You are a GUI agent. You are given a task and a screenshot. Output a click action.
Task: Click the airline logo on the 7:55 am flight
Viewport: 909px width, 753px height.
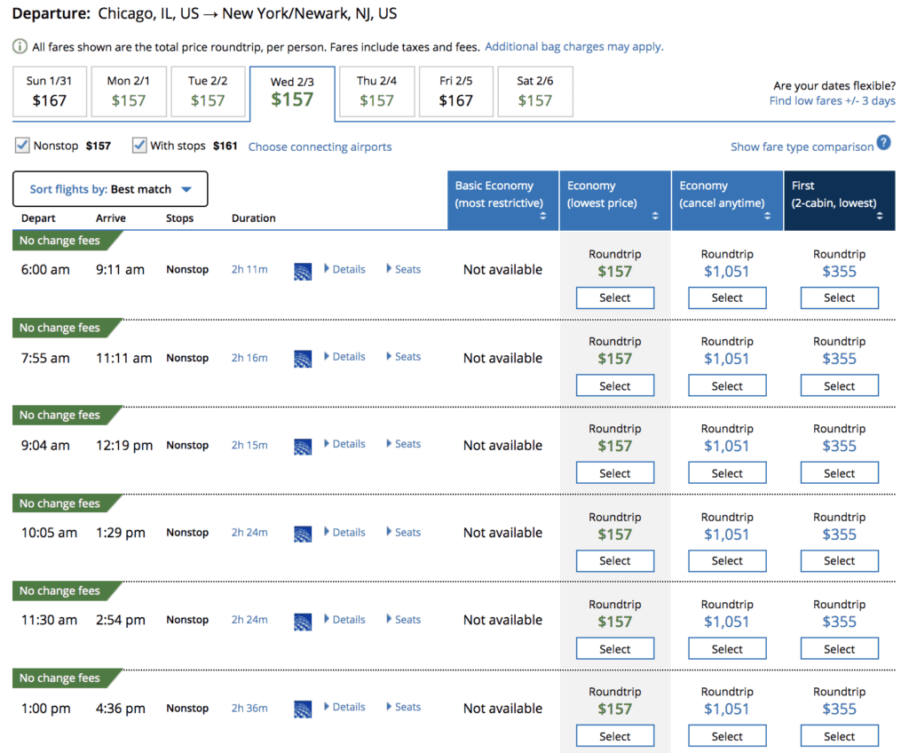click(303, 357)
